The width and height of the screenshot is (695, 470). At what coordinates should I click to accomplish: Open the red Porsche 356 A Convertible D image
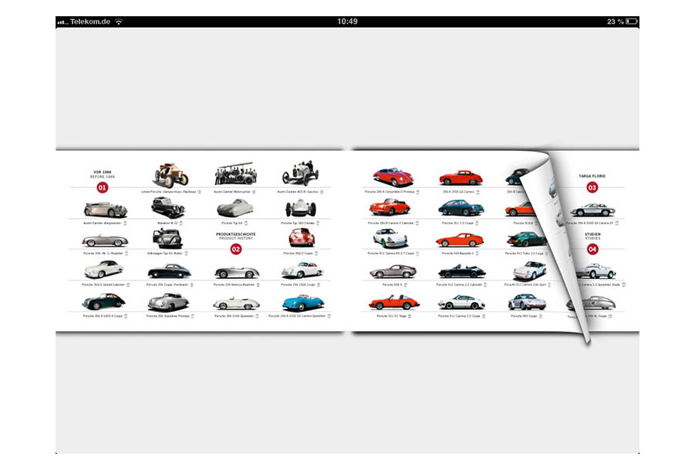pyautogui.click(x=393, y=177)
